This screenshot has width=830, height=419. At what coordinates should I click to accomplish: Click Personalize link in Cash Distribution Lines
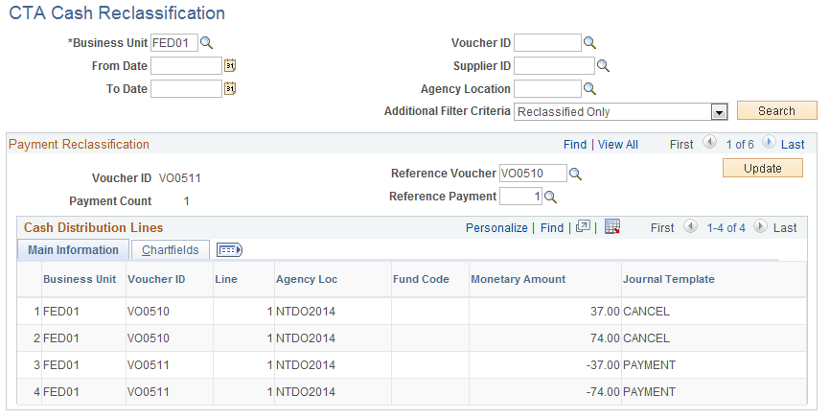coord(496,228)
